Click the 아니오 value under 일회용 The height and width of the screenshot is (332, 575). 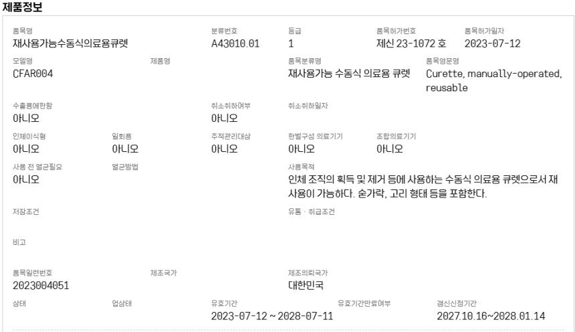click(125, 149)
